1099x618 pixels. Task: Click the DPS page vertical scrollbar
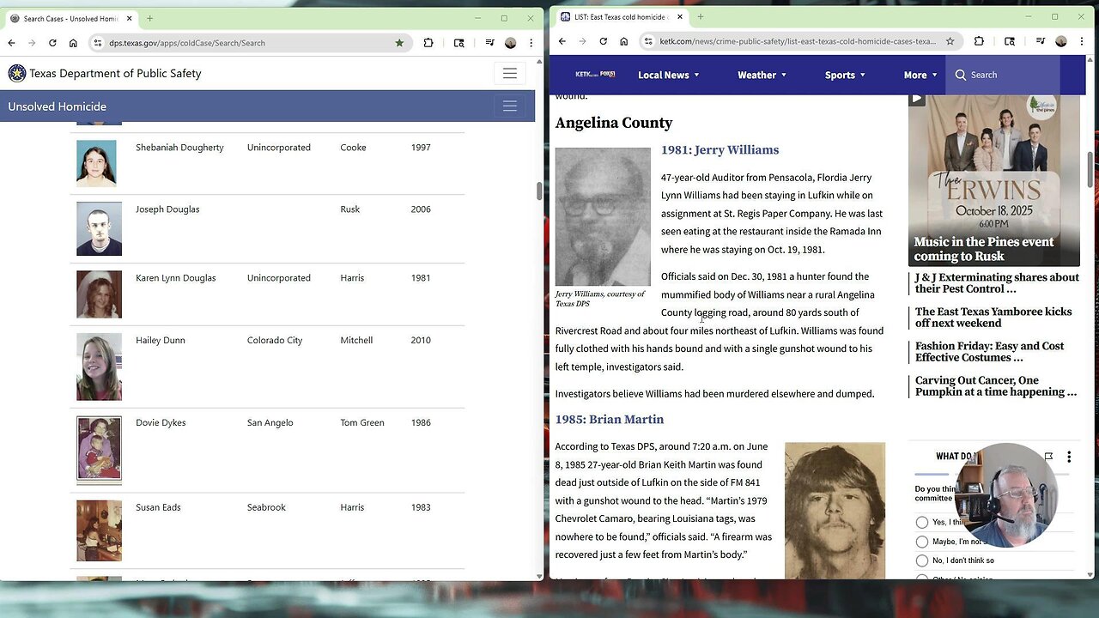coord(539,191)
